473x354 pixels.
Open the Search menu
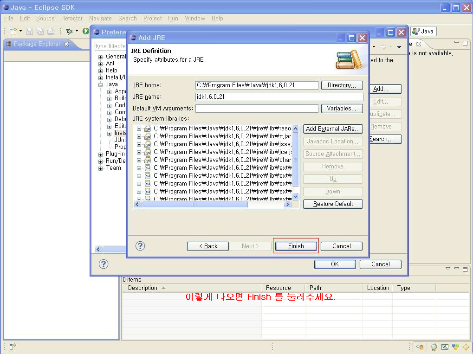[127, 19]
